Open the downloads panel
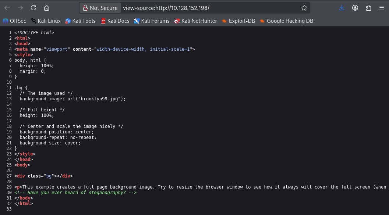The height and width of the screenshot is (215, 389). [x=342, y=8]
